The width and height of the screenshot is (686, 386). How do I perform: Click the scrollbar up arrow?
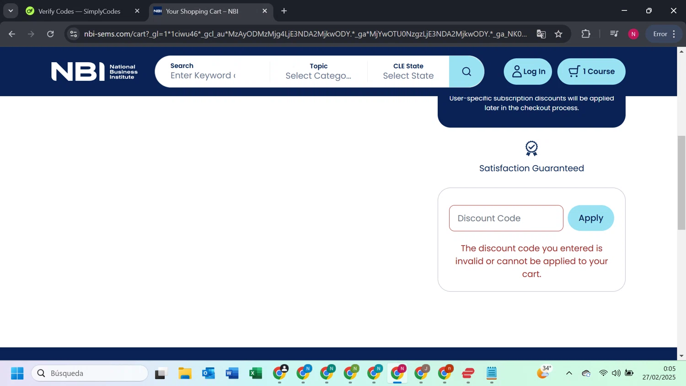[x=681, y=51]
